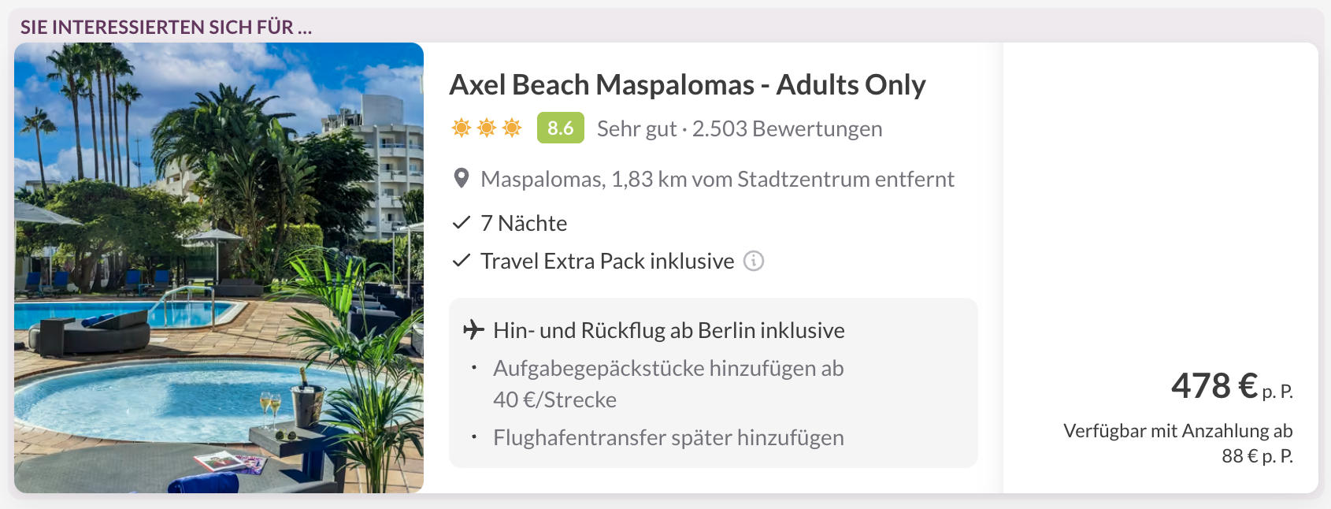Click the airplane icon beside flight info
Image resolution: width=1331 pixels, height=509 pixels.
click(x=473, y=329)
